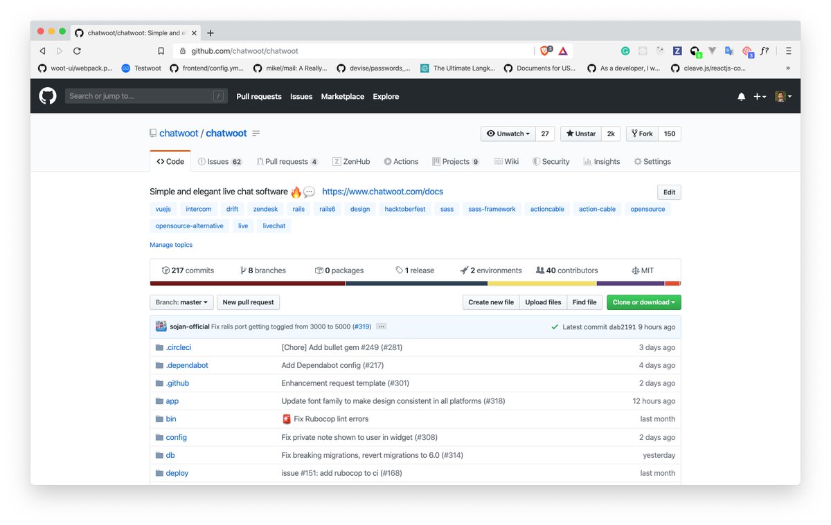This screenshot has width=831, height=525.
Task: Click the yellow segment of the language bar
Action: 542,284
